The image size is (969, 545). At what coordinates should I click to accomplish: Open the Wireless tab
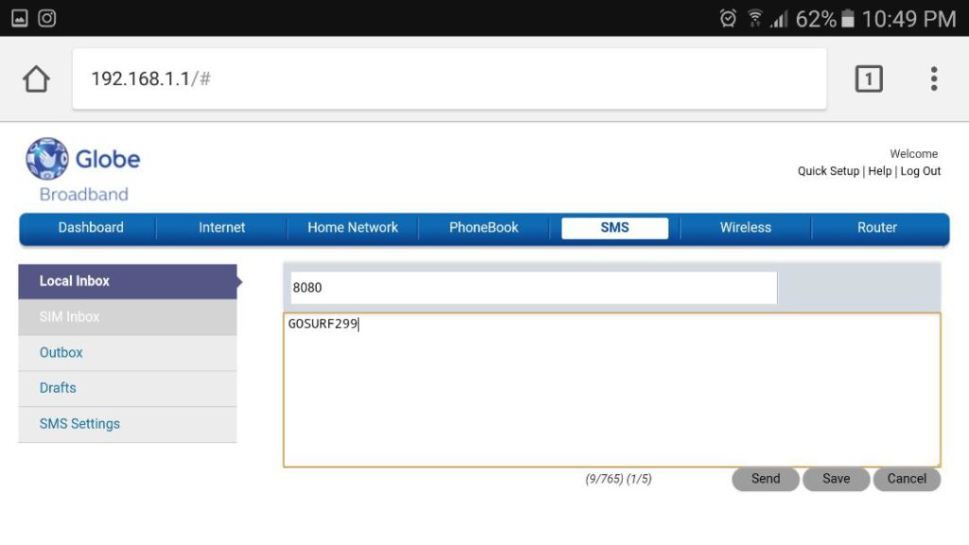point(746,227)
